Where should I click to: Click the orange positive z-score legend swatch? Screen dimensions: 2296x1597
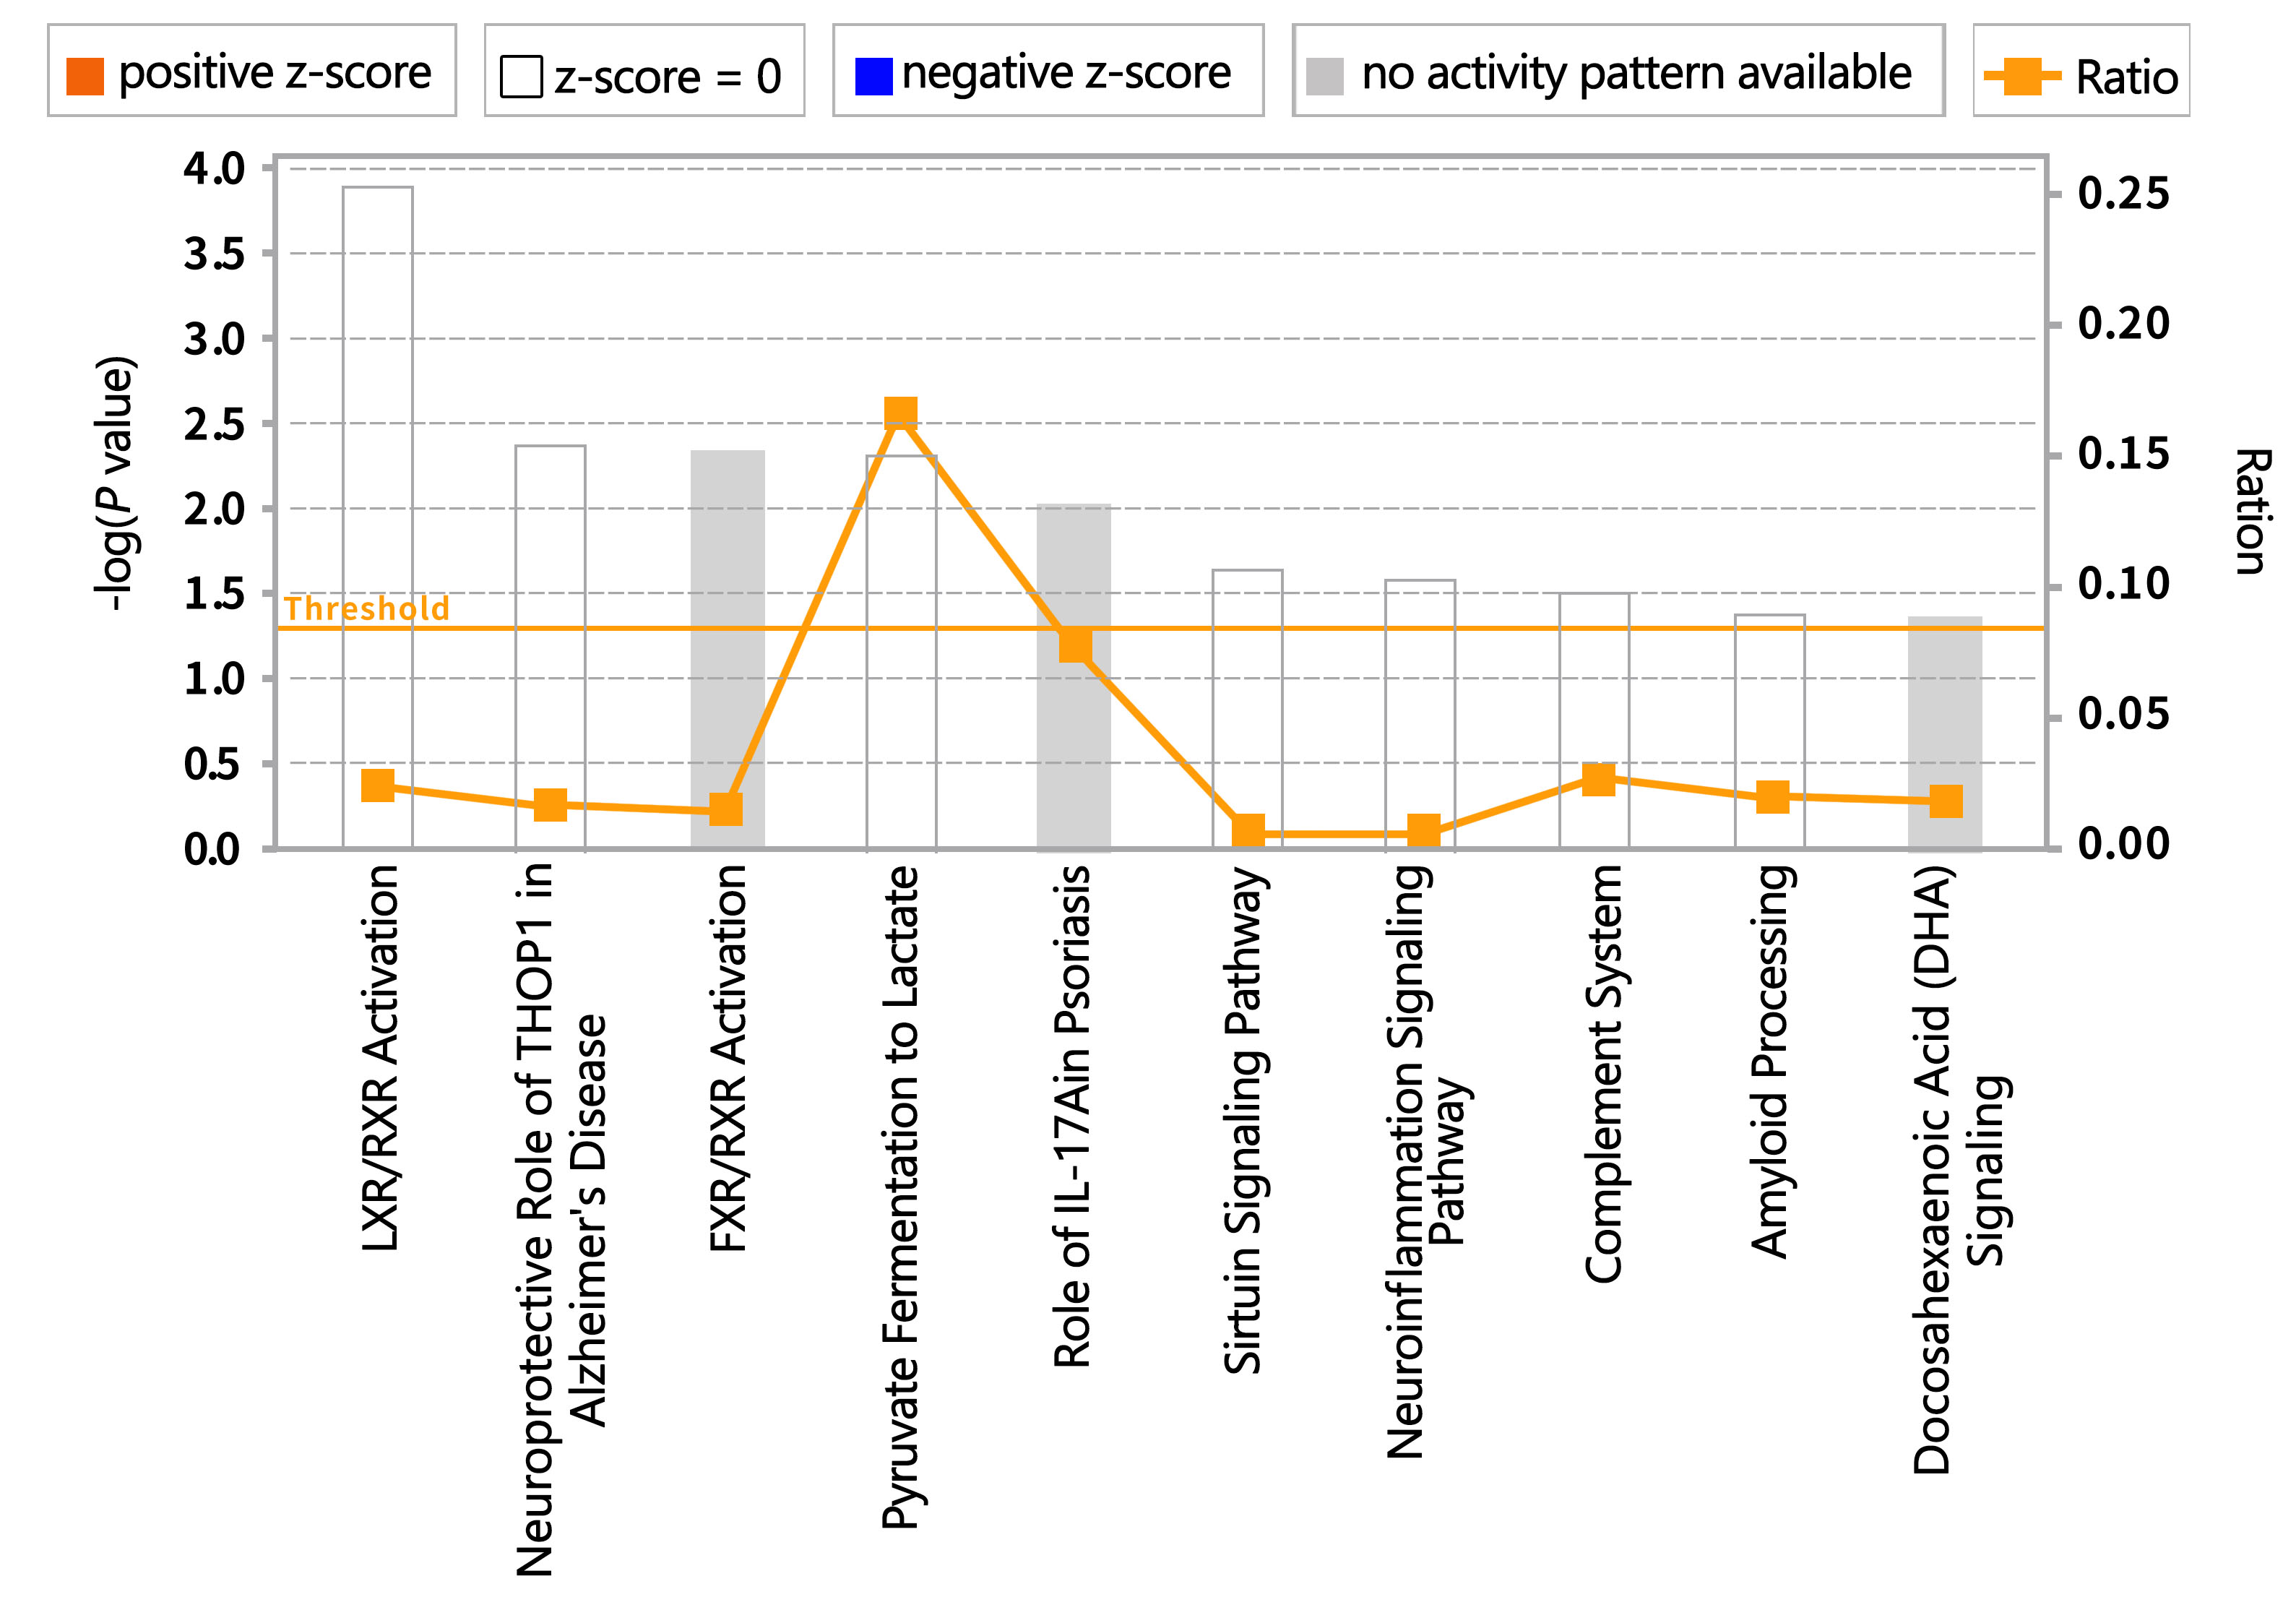click(x=85, y=76)
